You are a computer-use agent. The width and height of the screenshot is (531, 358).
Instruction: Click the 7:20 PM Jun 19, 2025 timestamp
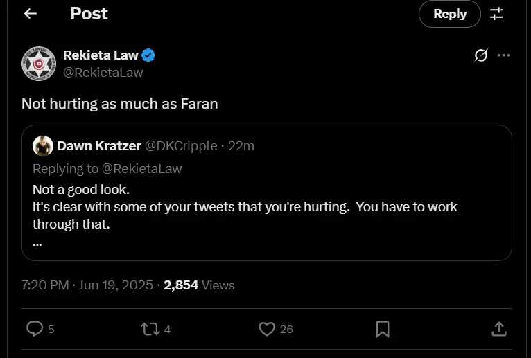click(x=87, y=285)
